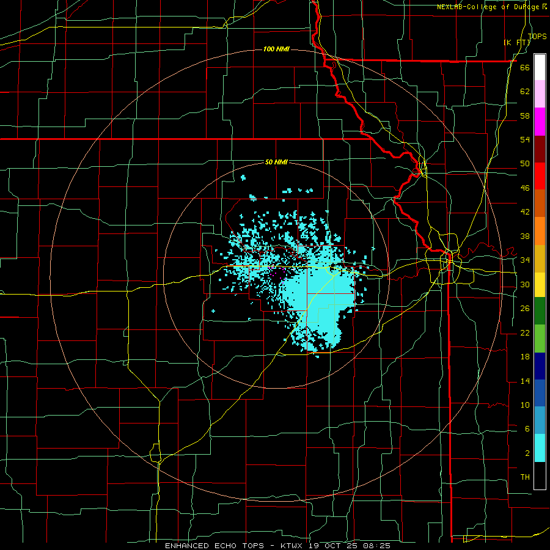The image size is (550, 550).
Task: Click the legend value 26
Action: (525, 309)
